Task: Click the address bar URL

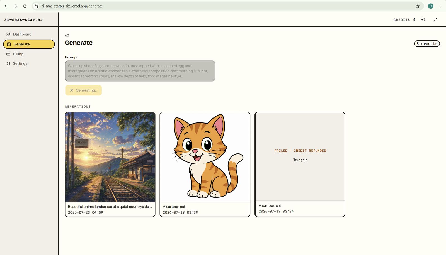Action: point(72,6)
